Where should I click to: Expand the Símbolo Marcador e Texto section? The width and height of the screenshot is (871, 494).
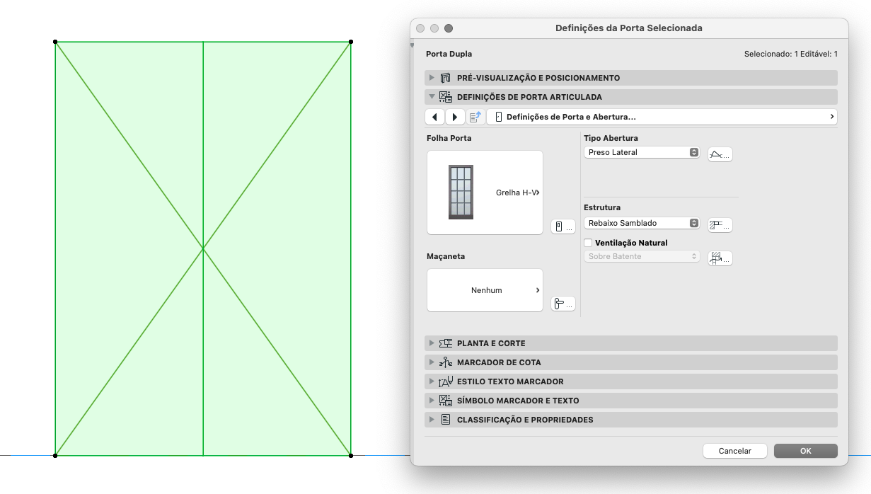(432, 401)
